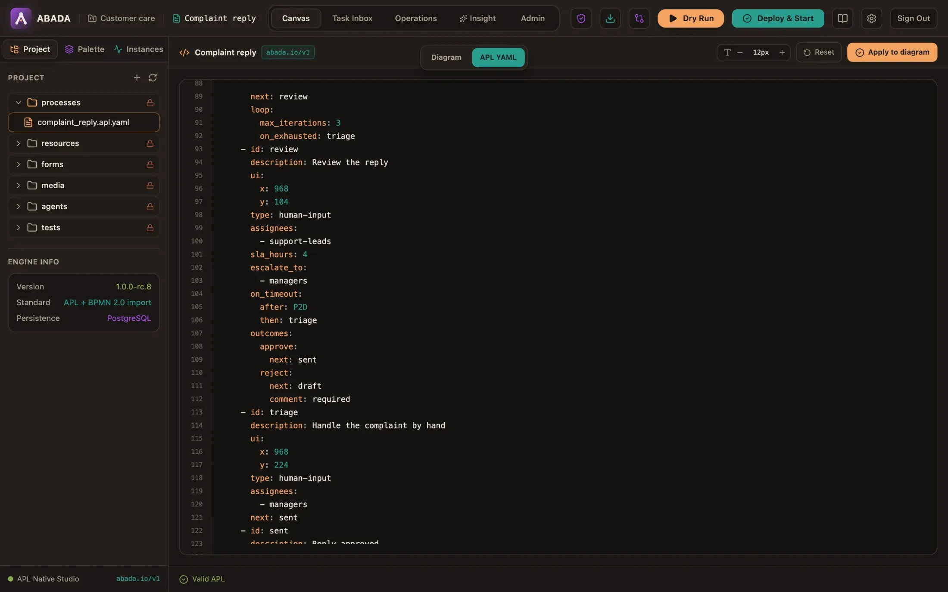
Task: Expand the agents folder
Action: pyautogui.click(x=18, y=207)
